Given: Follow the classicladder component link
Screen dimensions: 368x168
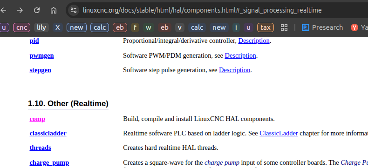Looking at the screenshot, I should tap(48, 133).
